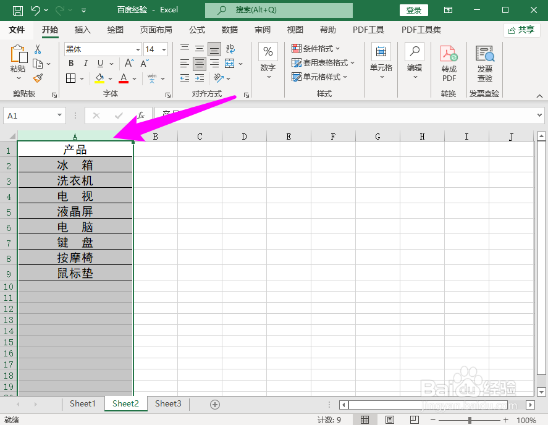
Task: Click the Editing magnifier icon
Action: pyautogui.click(x=415, y=52)
